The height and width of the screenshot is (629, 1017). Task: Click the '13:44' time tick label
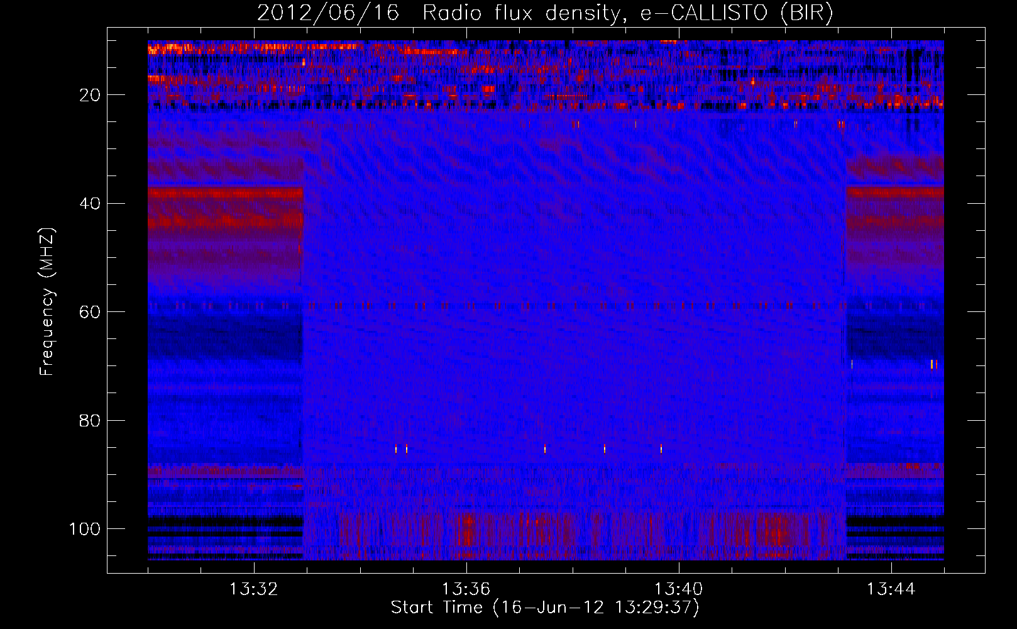tap(891, 589)
